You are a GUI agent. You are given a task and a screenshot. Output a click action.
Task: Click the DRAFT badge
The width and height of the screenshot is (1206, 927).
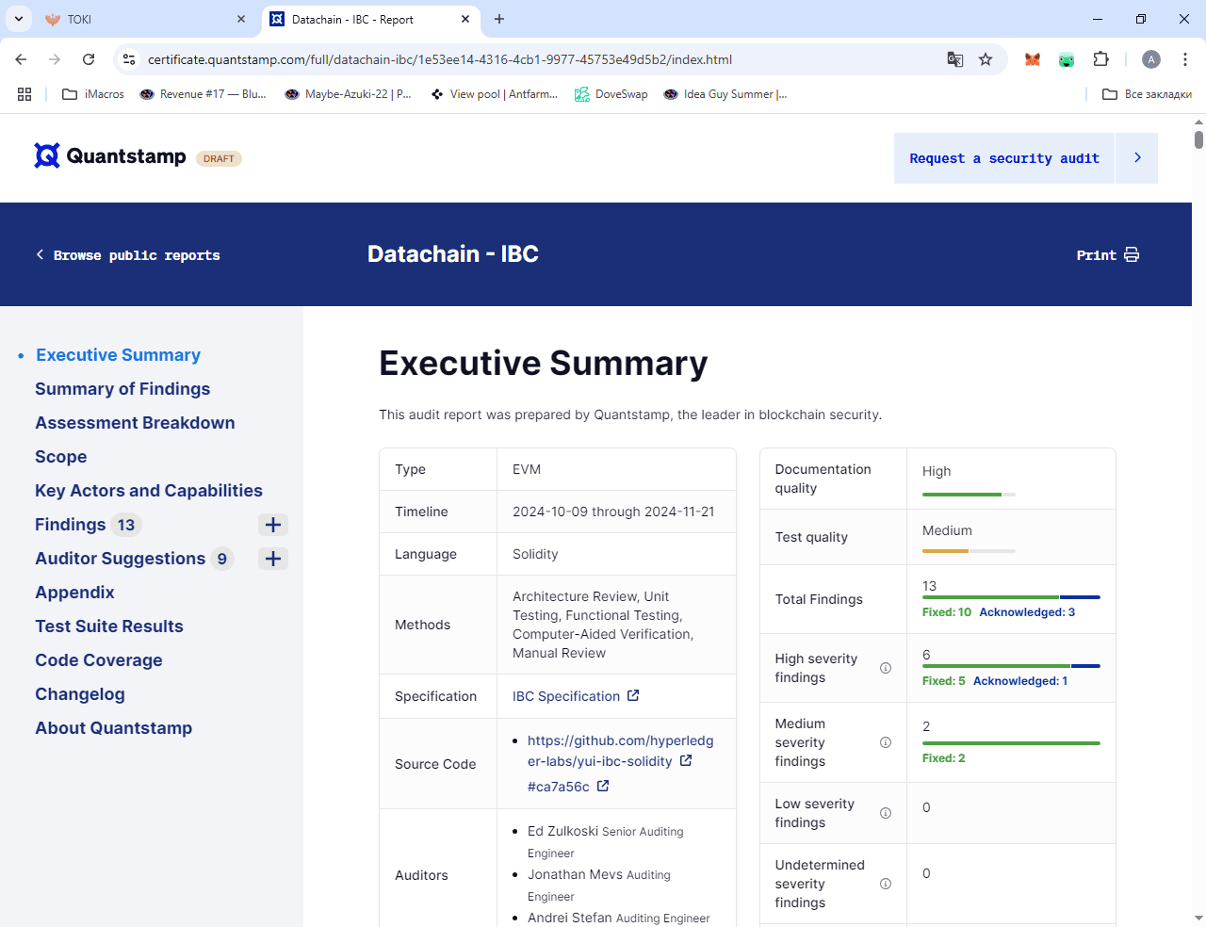tap(219, 158)
